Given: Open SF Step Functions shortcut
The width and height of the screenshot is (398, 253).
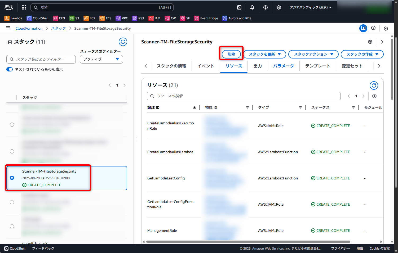Looking at the screenshot, I should (185, 18).
